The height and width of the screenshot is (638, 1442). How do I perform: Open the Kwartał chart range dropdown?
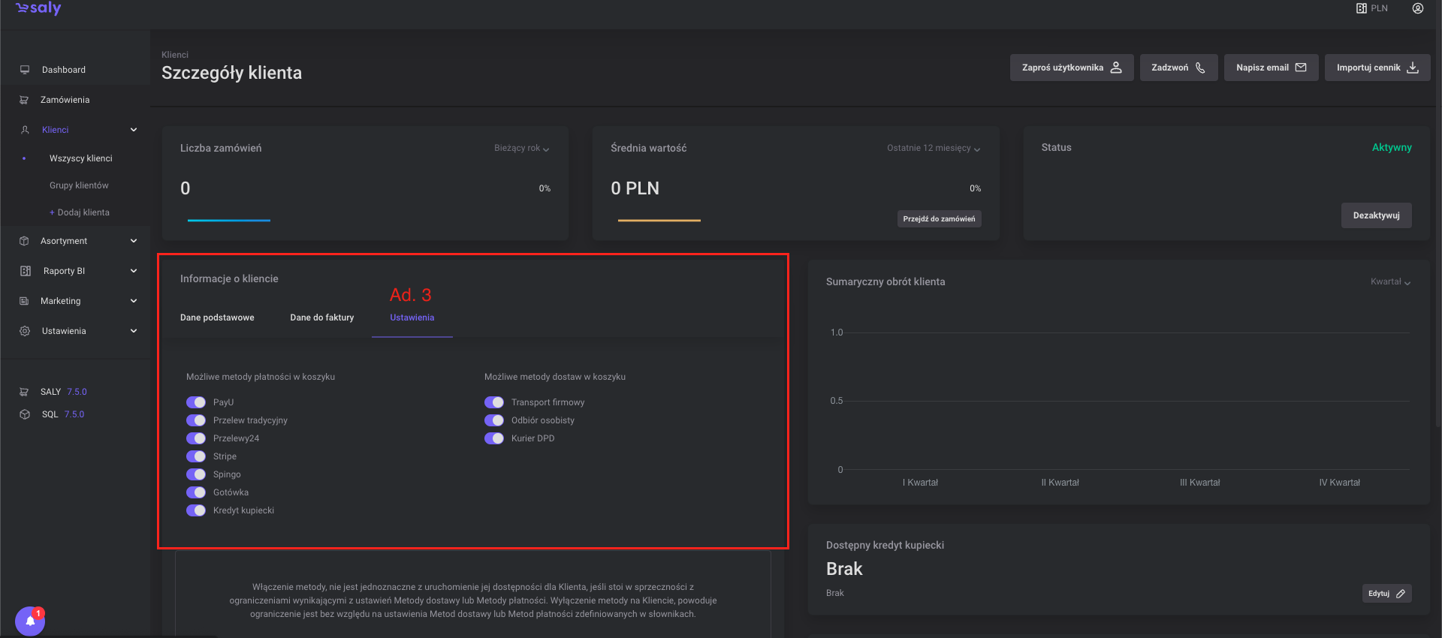click(1390, 282)
